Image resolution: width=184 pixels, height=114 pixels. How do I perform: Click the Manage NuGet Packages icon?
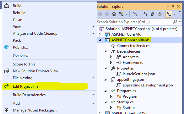click(7, 110)
